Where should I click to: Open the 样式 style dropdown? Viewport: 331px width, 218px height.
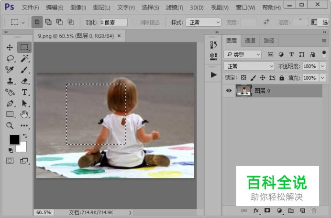point(203,22)
